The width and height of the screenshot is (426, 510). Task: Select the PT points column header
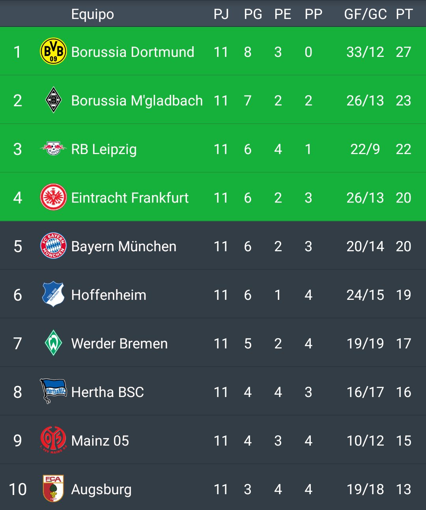(404, 14)
